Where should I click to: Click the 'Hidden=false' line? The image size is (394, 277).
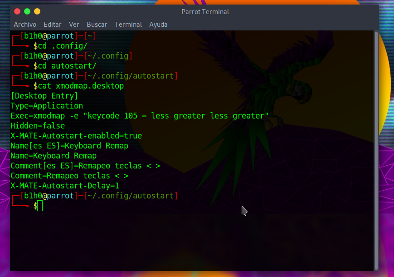click(38, 126)
